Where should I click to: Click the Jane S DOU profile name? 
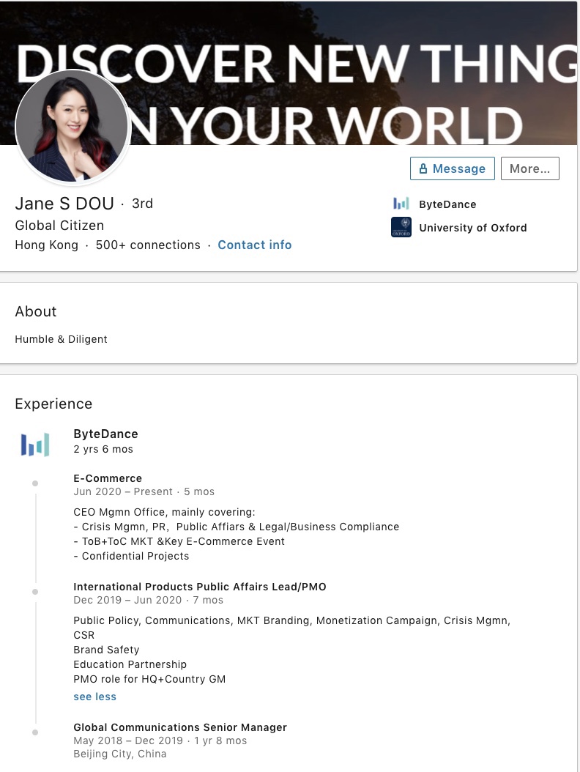click(x=64, y=204)
